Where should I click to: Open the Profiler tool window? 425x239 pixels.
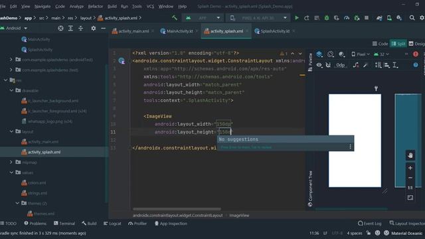[x=137, y=224]
